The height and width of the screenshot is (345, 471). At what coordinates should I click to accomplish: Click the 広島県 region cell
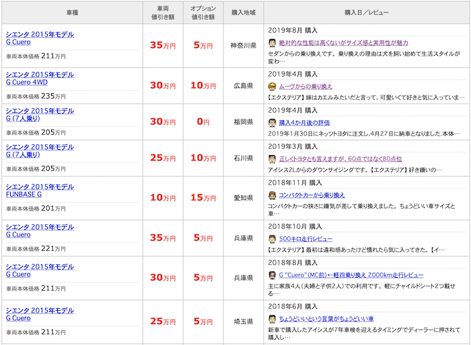click(x=244, y=86)
